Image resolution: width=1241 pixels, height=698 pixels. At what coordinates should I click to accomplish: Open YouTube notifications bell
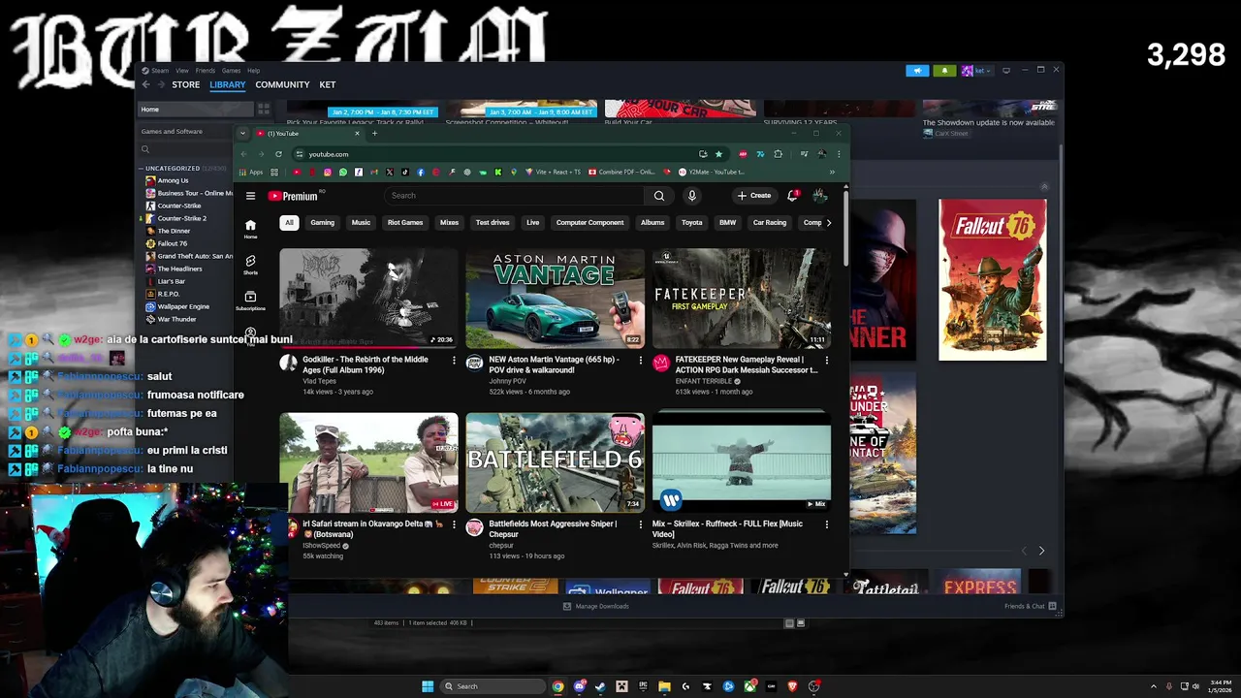point(793,196)
